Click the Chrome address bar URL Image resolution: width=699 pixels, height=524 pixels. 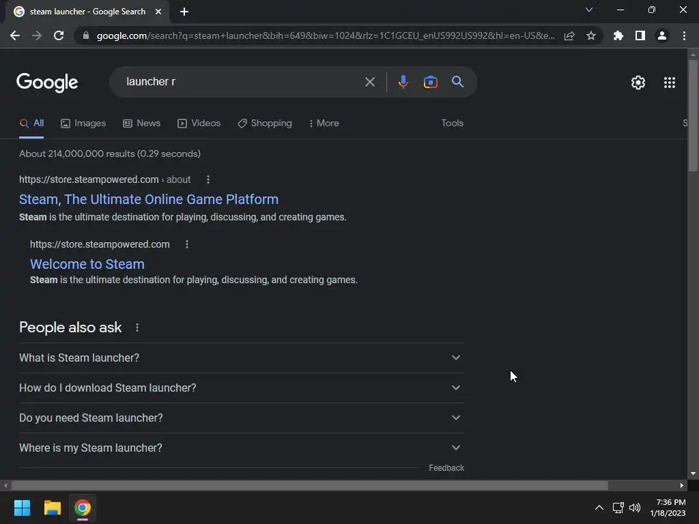[326, 35]
